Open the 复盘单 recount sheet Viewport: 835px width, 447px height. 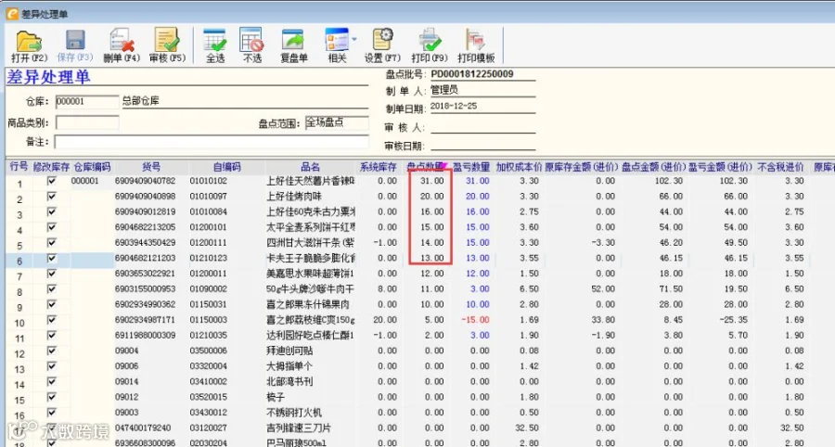point(294,46)
